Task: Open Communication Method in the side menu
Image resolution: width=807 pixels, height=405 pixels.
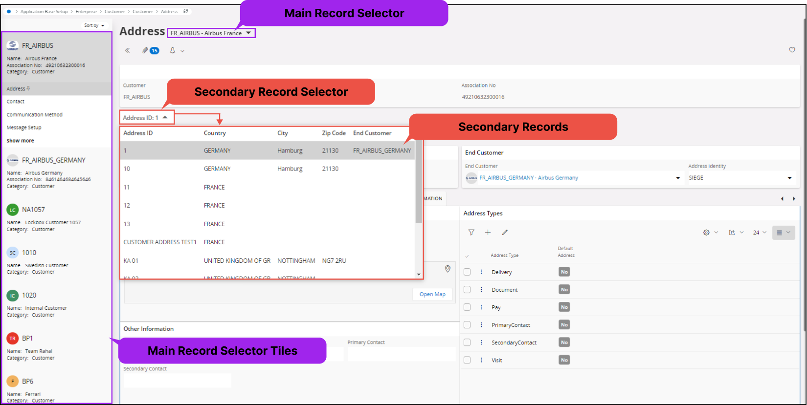Action: (x=35, y=115)
